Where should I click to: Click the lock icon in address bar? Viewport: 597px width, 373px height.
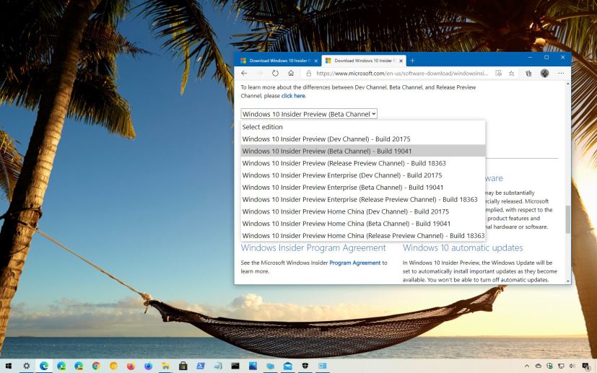point(309,74)
